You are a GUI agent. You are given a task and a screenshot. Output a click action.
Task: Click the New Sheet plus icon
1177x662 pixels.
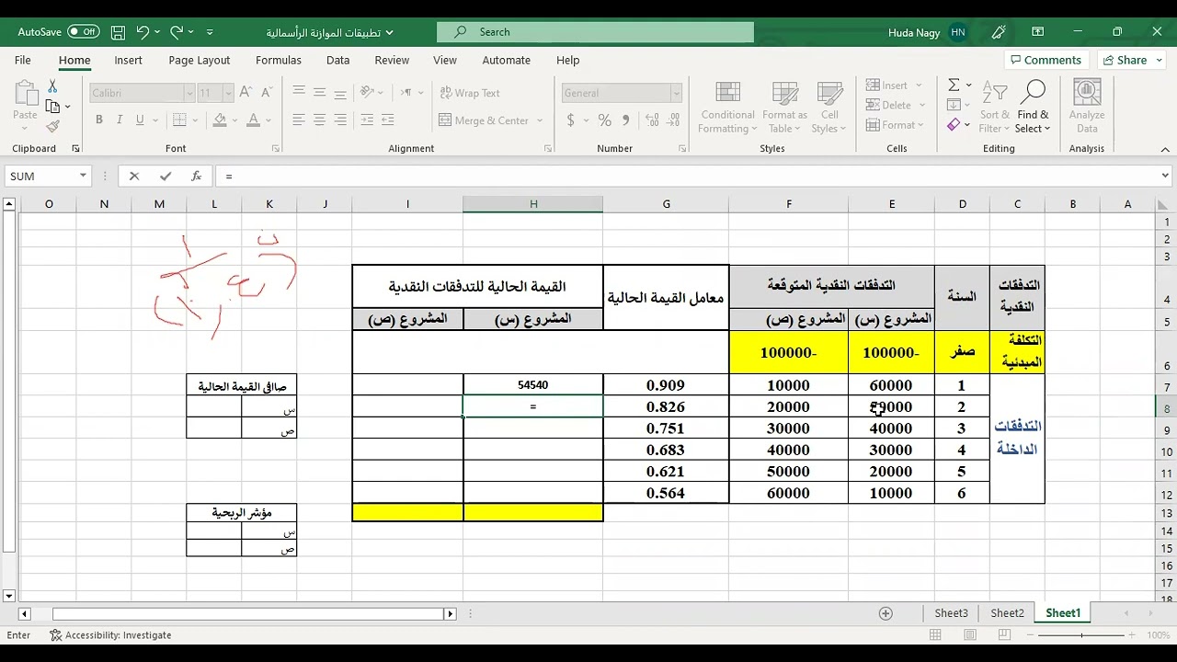(886, 613)
